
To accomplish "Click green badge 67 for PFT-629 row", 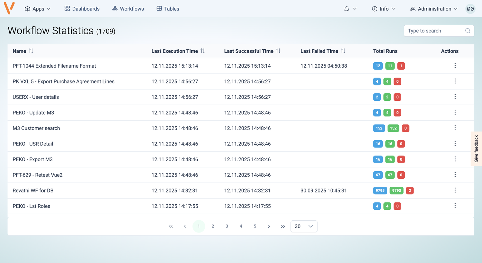I will coord(390,175).
